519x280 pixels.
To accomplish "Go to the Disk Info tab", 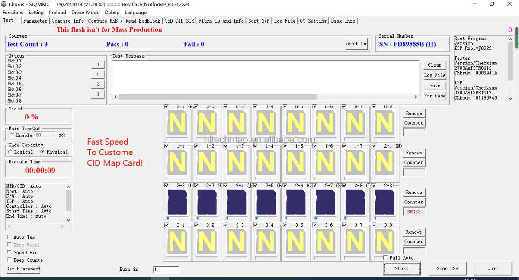I will 343,21.
